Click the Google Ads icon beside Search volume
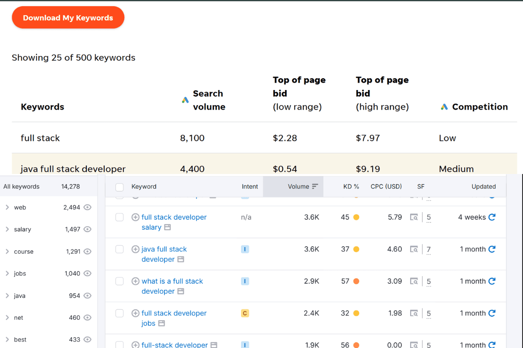The image size is (523, 348). (x=185, y=100)
